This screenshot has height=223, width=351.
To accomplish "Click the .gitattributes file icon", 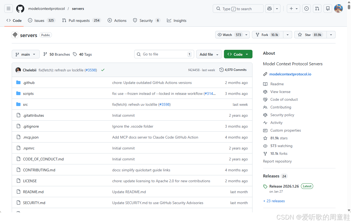I will 18,115.
